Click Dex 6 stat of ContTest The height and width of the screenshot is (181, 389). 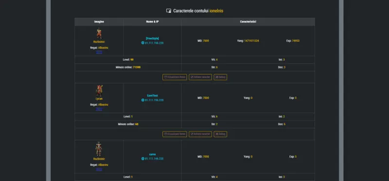point(282,124)
